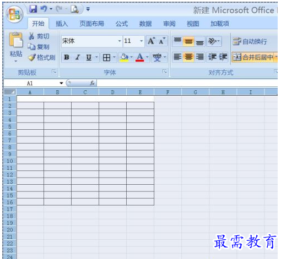Apply borders with the border icon
281x259 pixels.
[x=106, y=58]
